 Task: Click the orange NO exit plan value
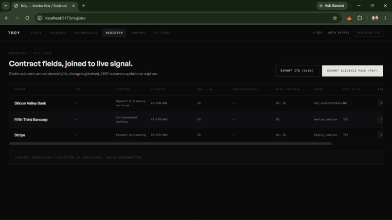click(345, 103)
